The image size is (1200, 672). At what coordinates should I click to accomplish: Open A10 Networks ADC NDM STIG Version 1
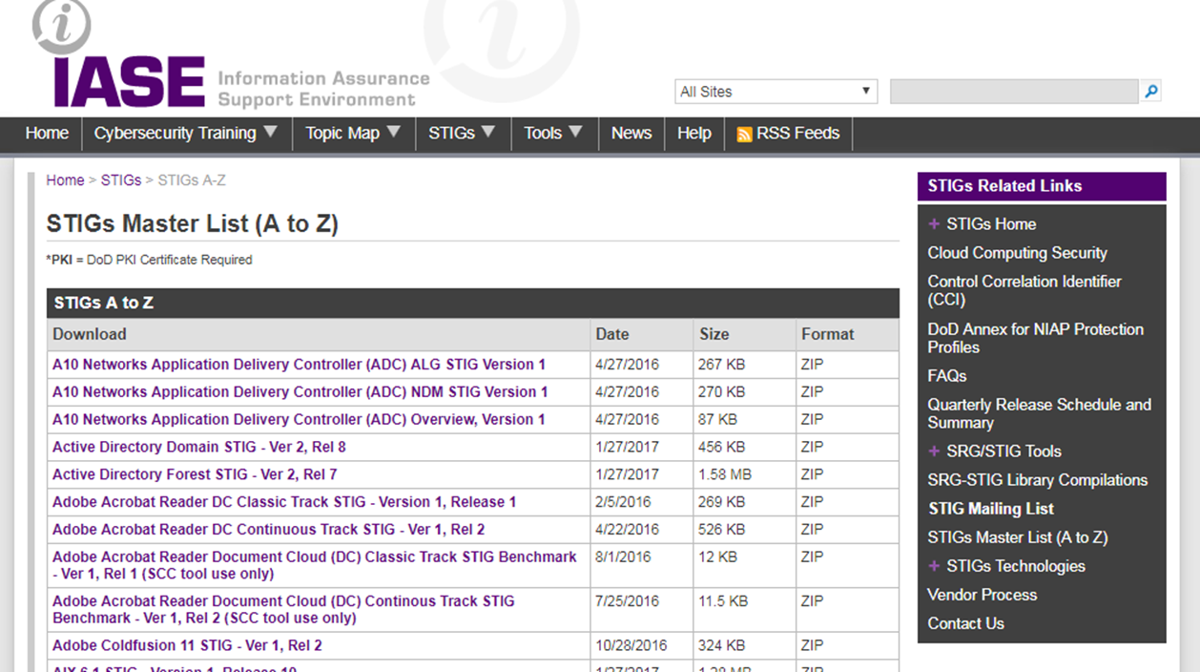(300, 392)
